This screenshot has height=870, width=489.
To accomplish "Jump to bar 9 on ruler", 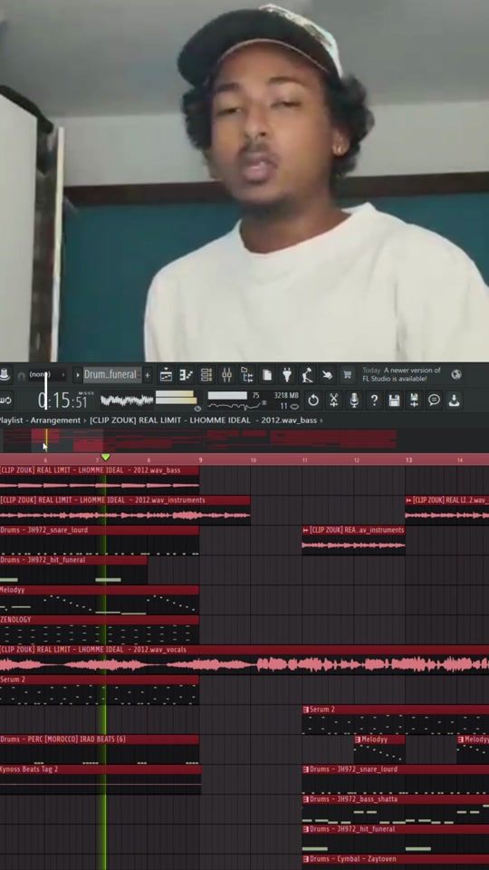I will 200,460.
